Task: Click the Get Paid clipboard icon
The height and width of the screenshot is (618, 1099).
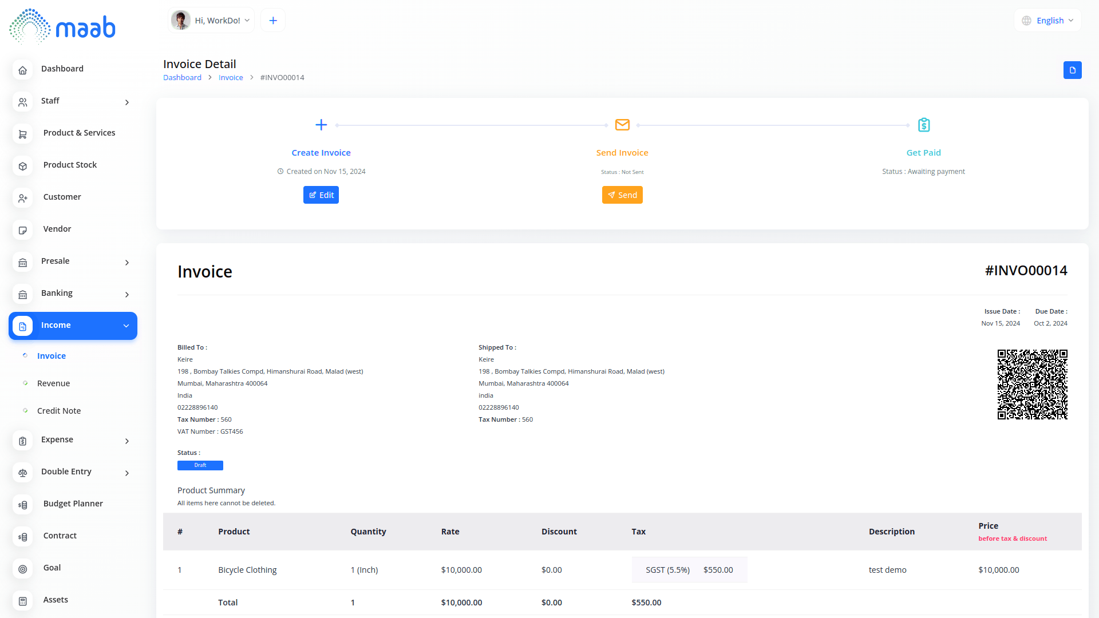Action: (x=923, y=125)
